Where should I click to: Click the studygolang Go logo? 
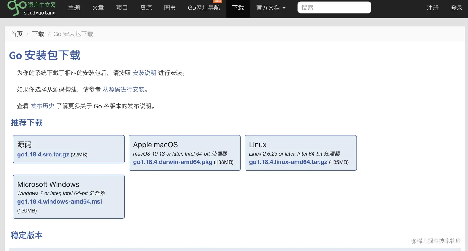[32, 8]
